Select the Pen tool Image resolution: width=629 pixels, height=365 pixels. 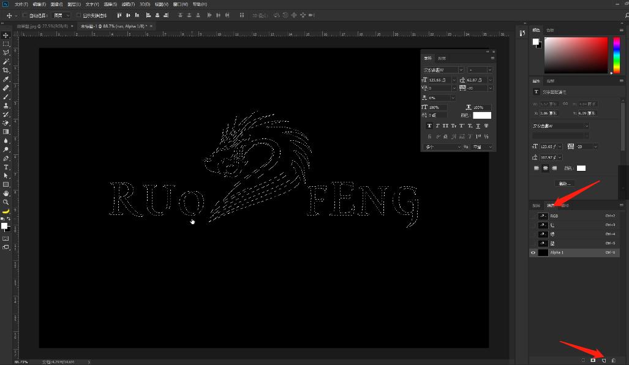6,159
